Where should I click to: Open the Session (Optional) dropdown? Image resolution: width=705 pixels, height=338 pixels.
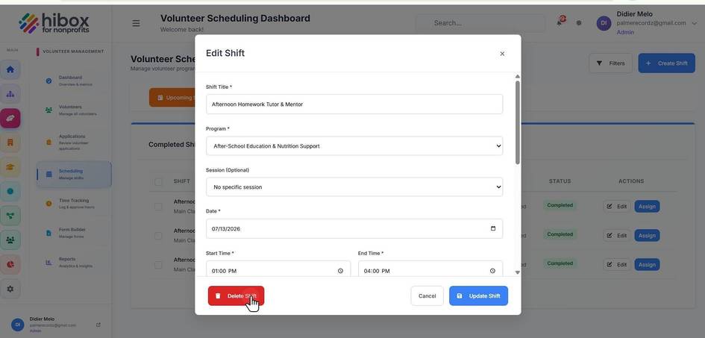(354, 187)
